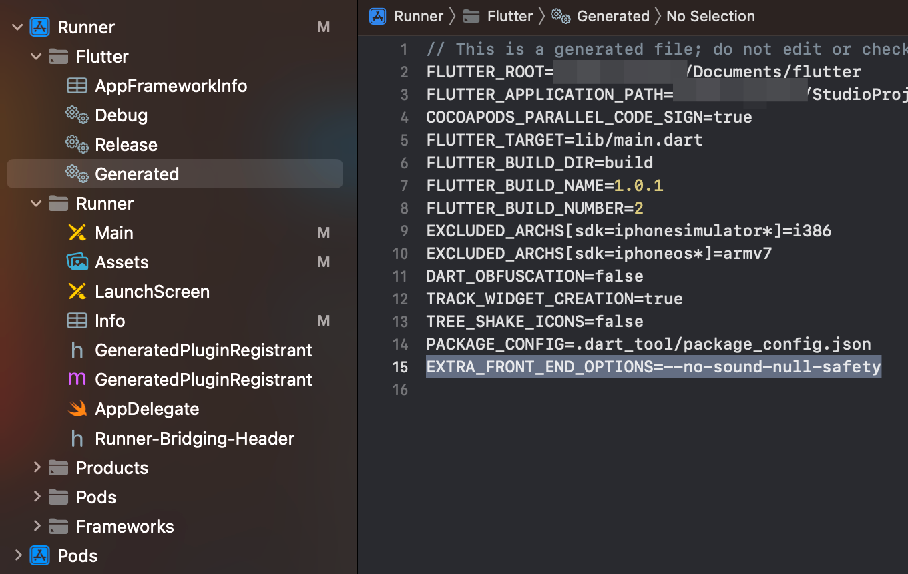Click the Products folder icon
The height and width of the screenshot is (574, 908).
[x=59, y=468]
